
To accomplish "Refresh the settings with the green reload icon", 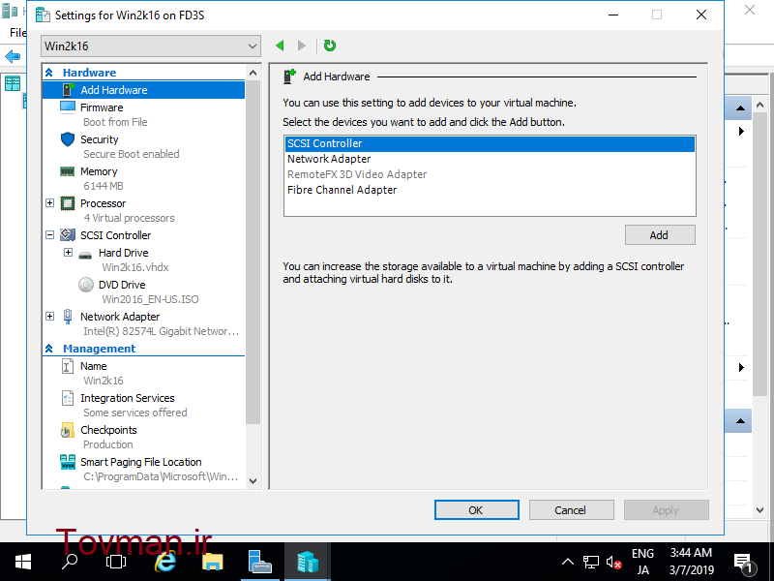I will [330, 46].
